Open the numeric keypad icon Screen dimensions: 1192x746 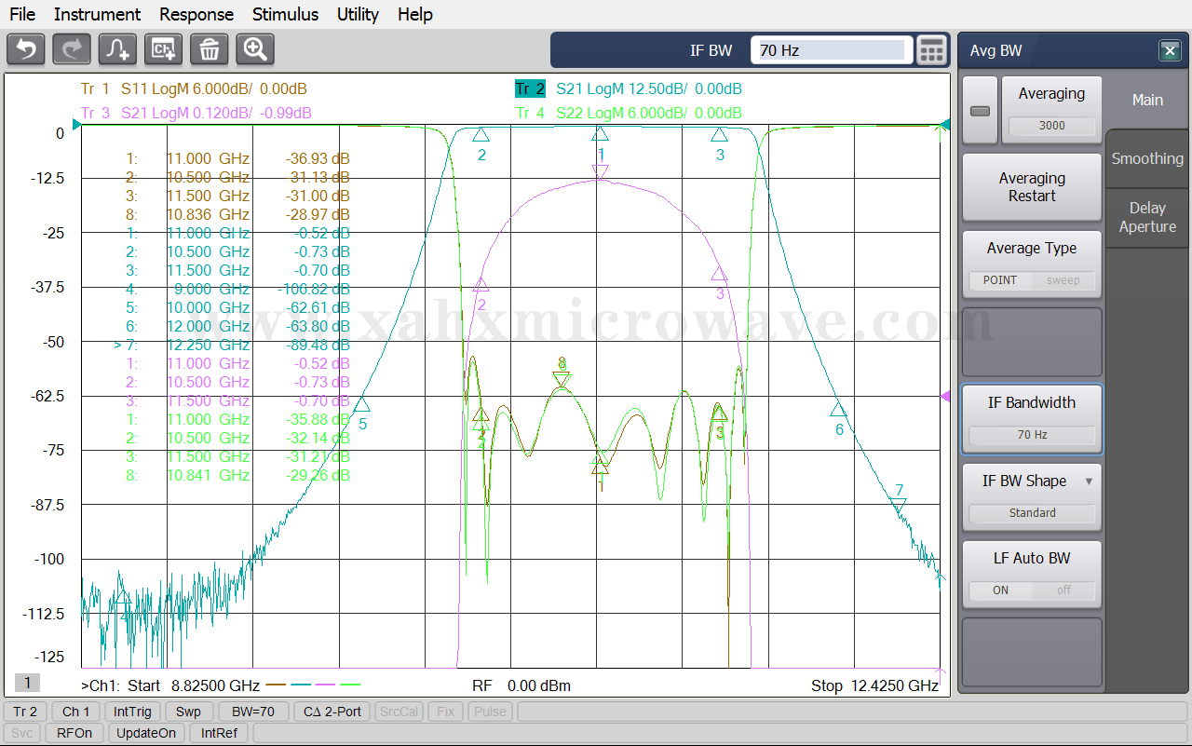tap(931, 50)
